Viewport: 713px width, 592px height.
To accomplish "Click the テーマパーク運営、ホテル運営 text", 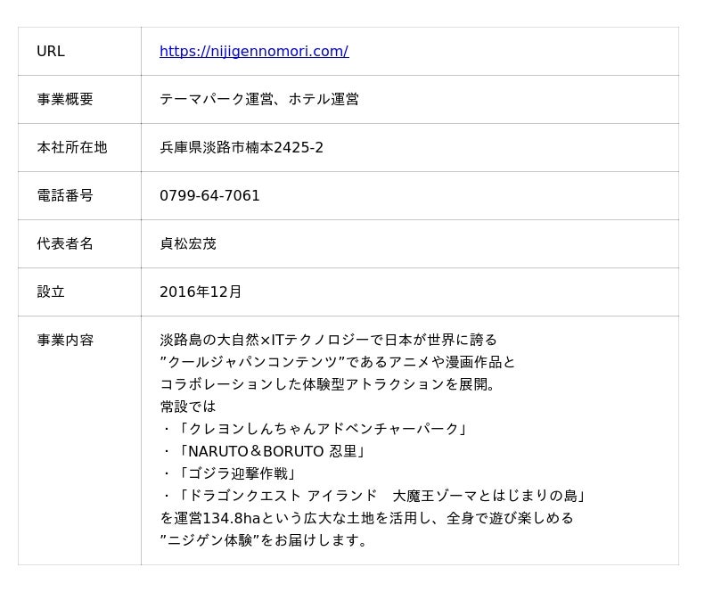I will 259,100.
